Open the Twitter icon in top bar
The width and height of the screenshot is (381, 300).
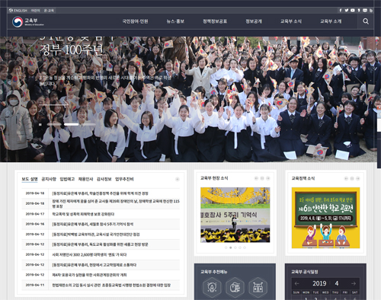(x=347, y=11)
